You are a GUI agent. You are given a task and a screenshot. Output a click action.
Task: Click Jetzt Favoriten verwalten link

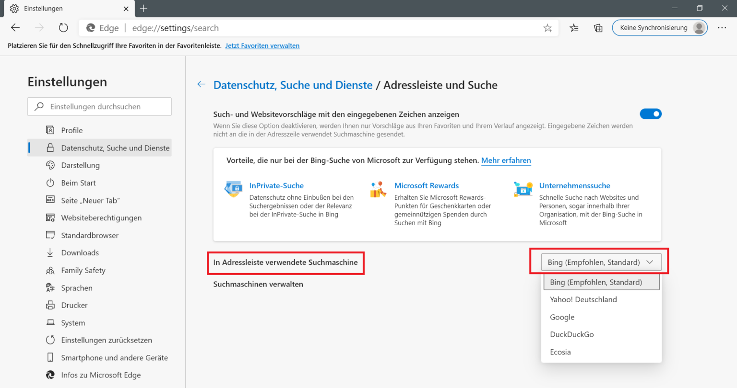[x=262, y=46]
